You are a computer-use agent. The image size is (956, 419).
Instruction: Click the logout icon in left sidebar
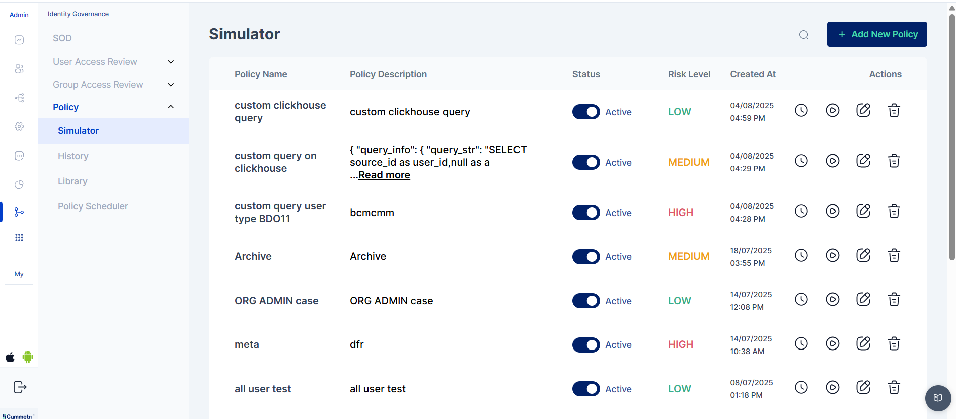click(x=20, y=387)
